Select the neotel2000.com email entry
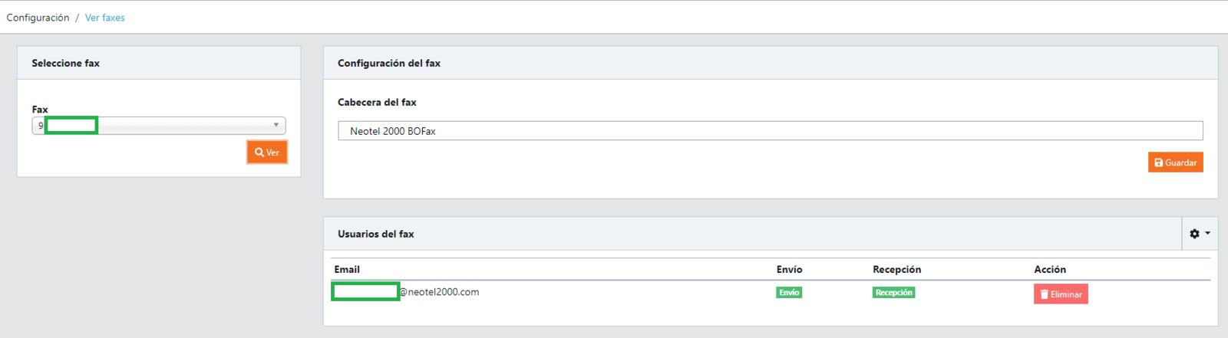 [439, 292]
